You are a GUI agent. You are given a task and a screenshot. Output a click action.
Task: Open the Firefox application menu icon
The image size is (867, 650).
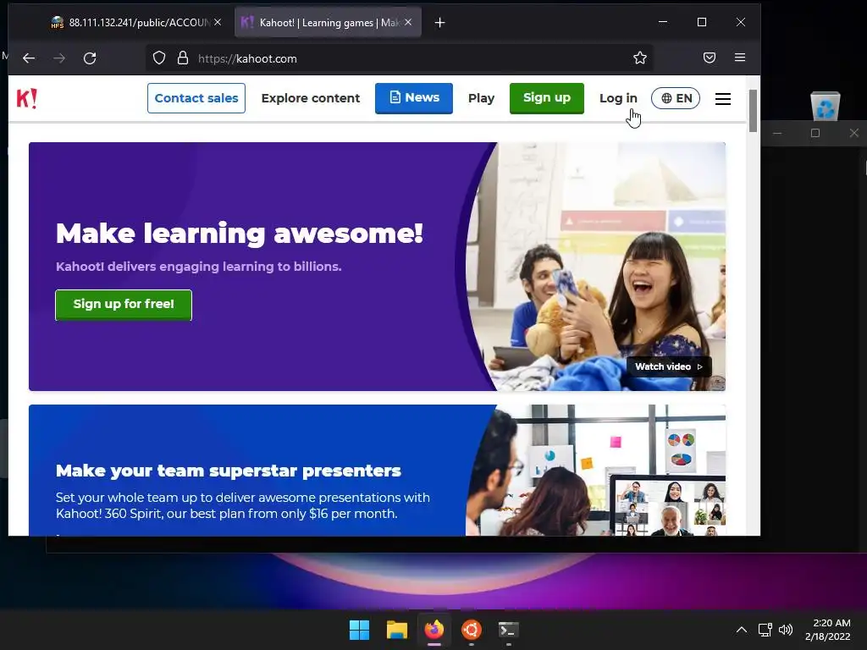740,58
